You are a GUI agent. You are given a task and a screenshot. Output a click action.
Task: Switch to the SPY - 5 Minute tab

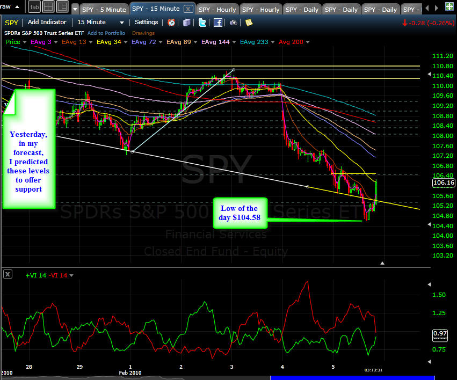tap(104, 10)
